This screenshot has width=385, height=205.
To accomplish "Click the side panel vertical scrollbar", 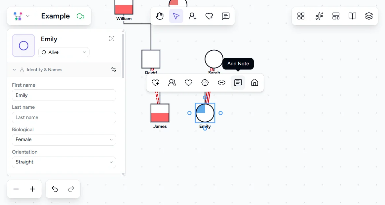I will [123, 56].
